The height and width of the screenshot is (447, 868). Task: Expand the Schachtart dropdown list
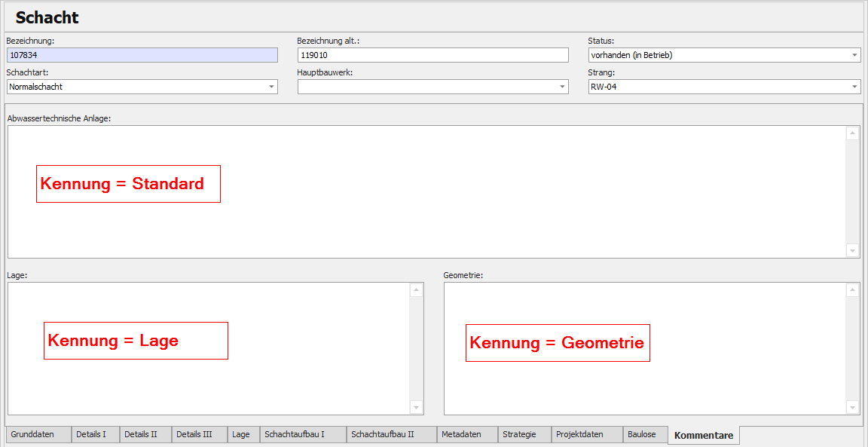point(271,87)
